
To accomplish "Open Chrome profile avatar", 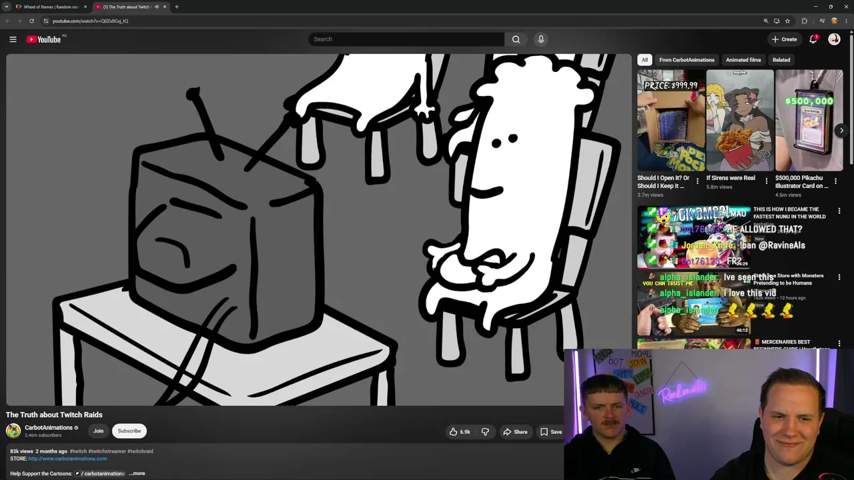I will 834,21.
